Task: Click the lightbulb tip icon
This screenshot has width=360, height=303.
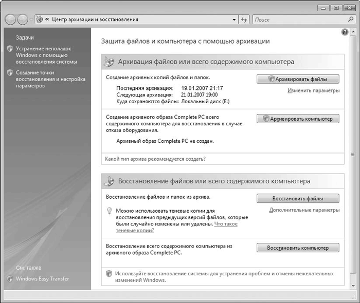Action: tap(109, 211)
